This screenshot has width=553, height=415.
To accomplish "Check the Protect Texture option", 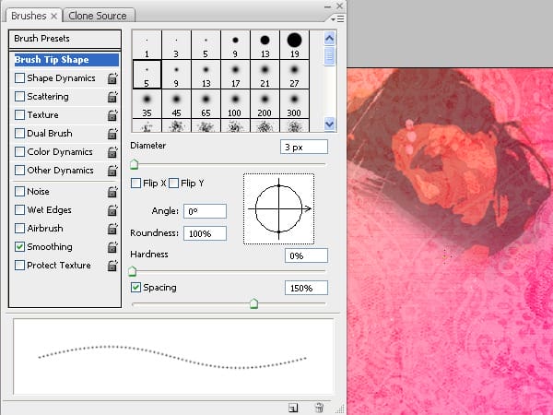I will pyautogui.click(x=19, y=265).
